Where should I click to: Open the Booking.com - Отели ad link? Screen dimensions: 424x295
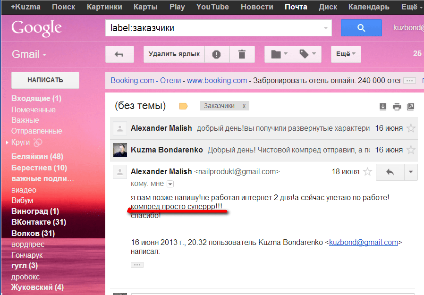145,81
